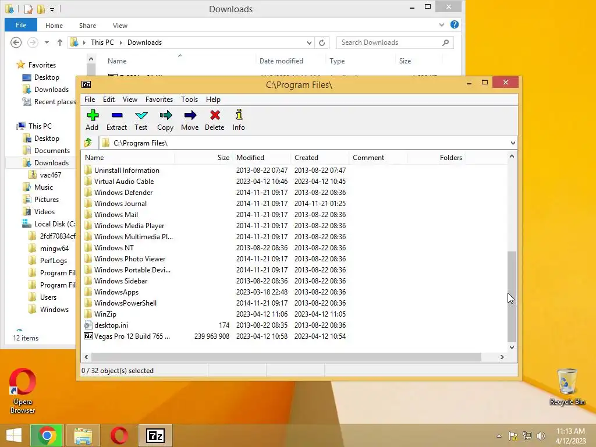596x447 pixels.
Task: Open the 7-Zip Tools menu
Action: click(189, 99)
